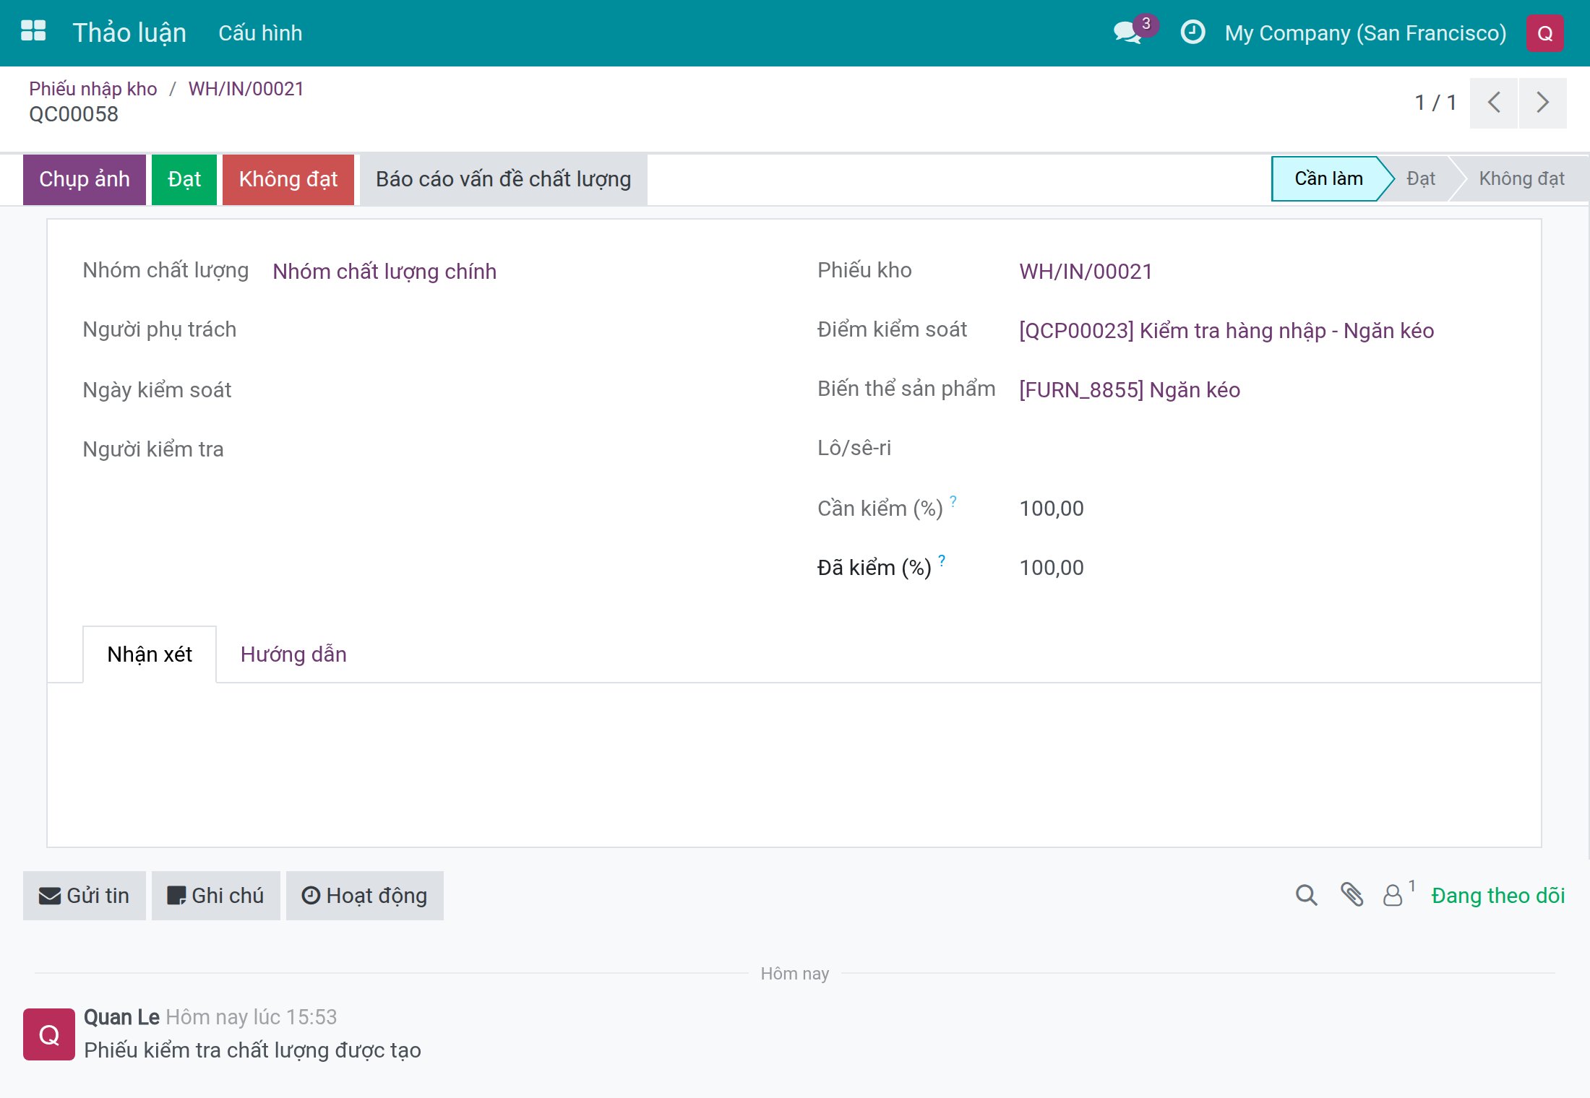Search messages with magnifier icon

(1306, 896)
